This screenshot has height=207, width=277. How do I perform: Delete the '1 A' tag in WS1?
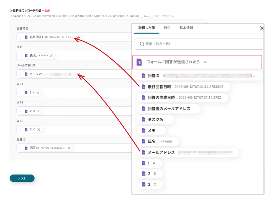tap(38, 93)
